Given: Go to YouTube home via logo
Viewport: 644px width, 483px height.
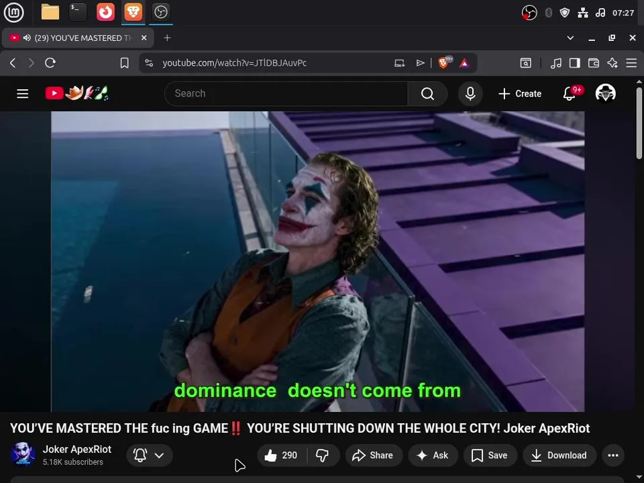Looking at the screenshot, I should pyautogui.click(x=76, y=93).
